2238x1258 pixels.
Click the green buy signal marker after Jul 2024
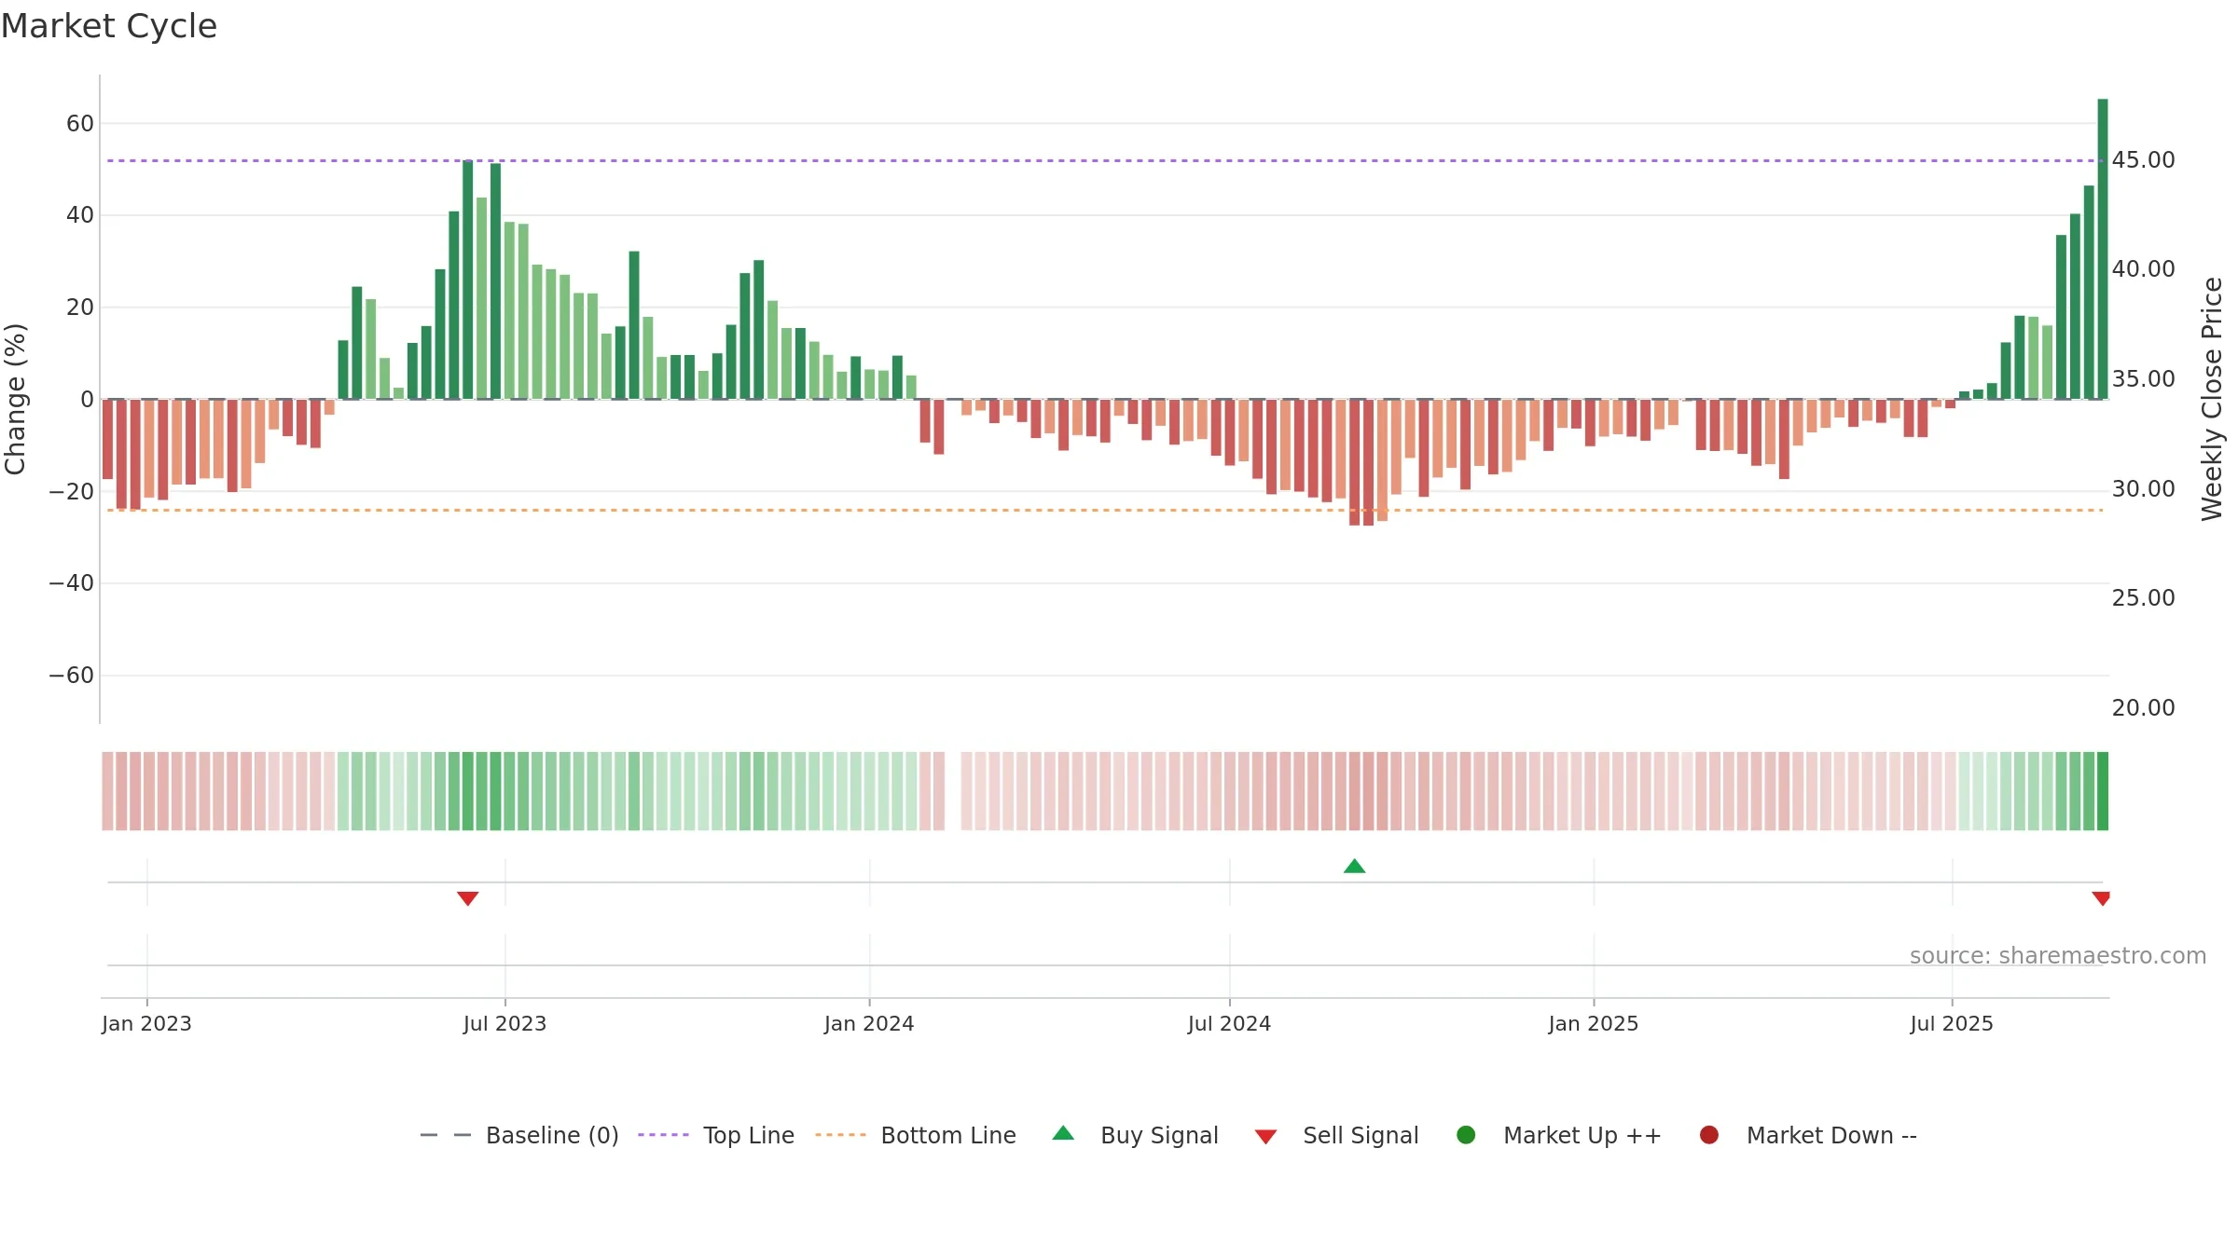point(1355,866)
